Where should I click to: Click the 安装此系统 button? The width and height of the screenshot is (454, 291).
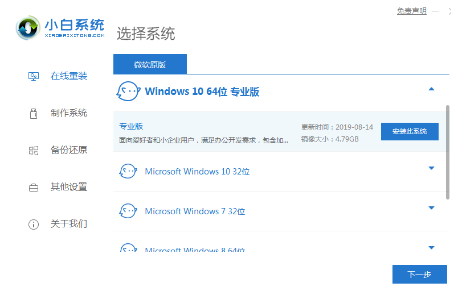point(410,131)
